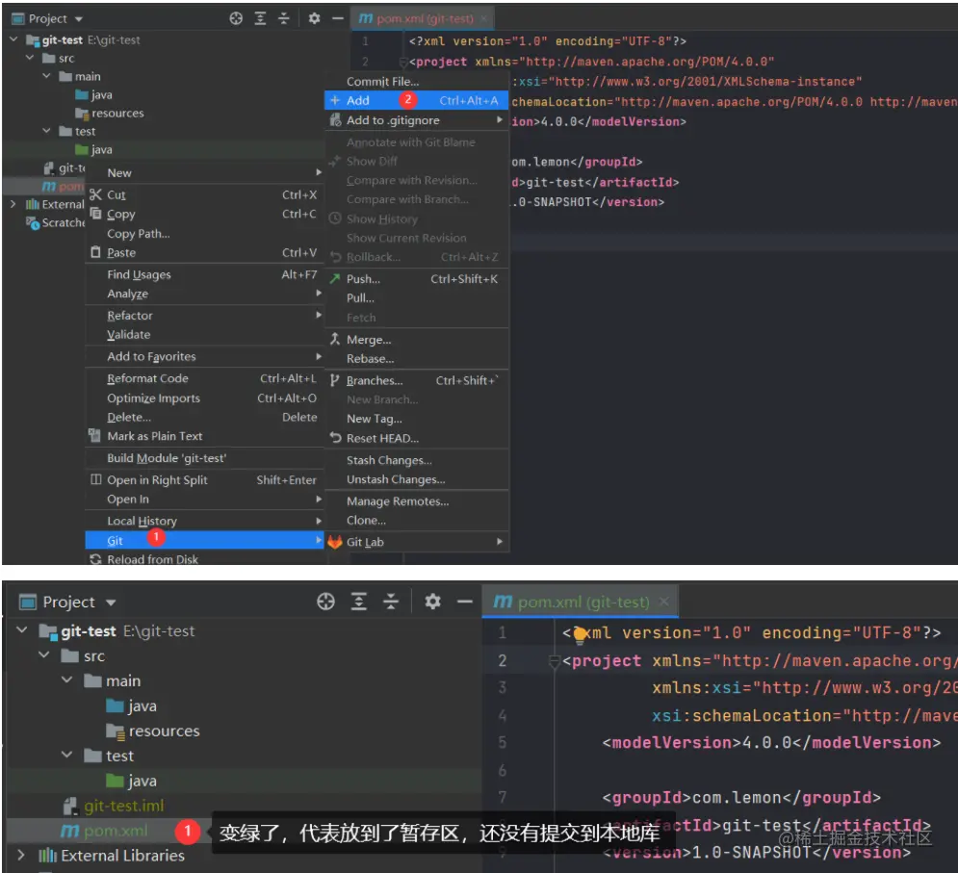The image size is (958, 873).
Task: Collapse src folder in top tree
Action: coord(29,58)
